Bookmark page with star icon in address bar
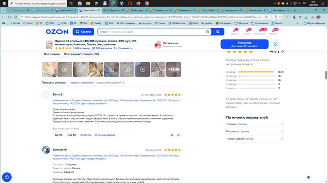Screen dimensions: 328x184 (281, 17)
